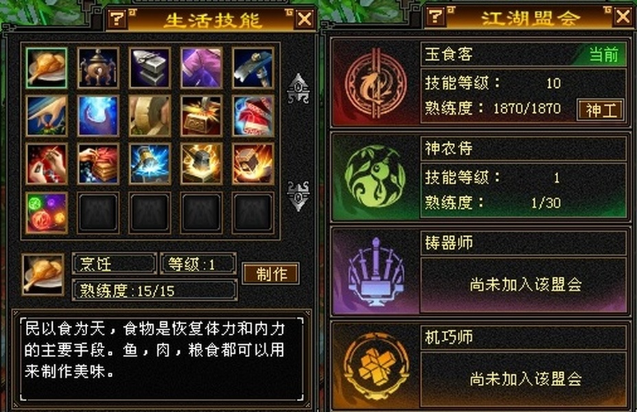Open help for the 江湖盟会 window
The height and width of the screenshot is (412, 637).
[x=435, y=16]
